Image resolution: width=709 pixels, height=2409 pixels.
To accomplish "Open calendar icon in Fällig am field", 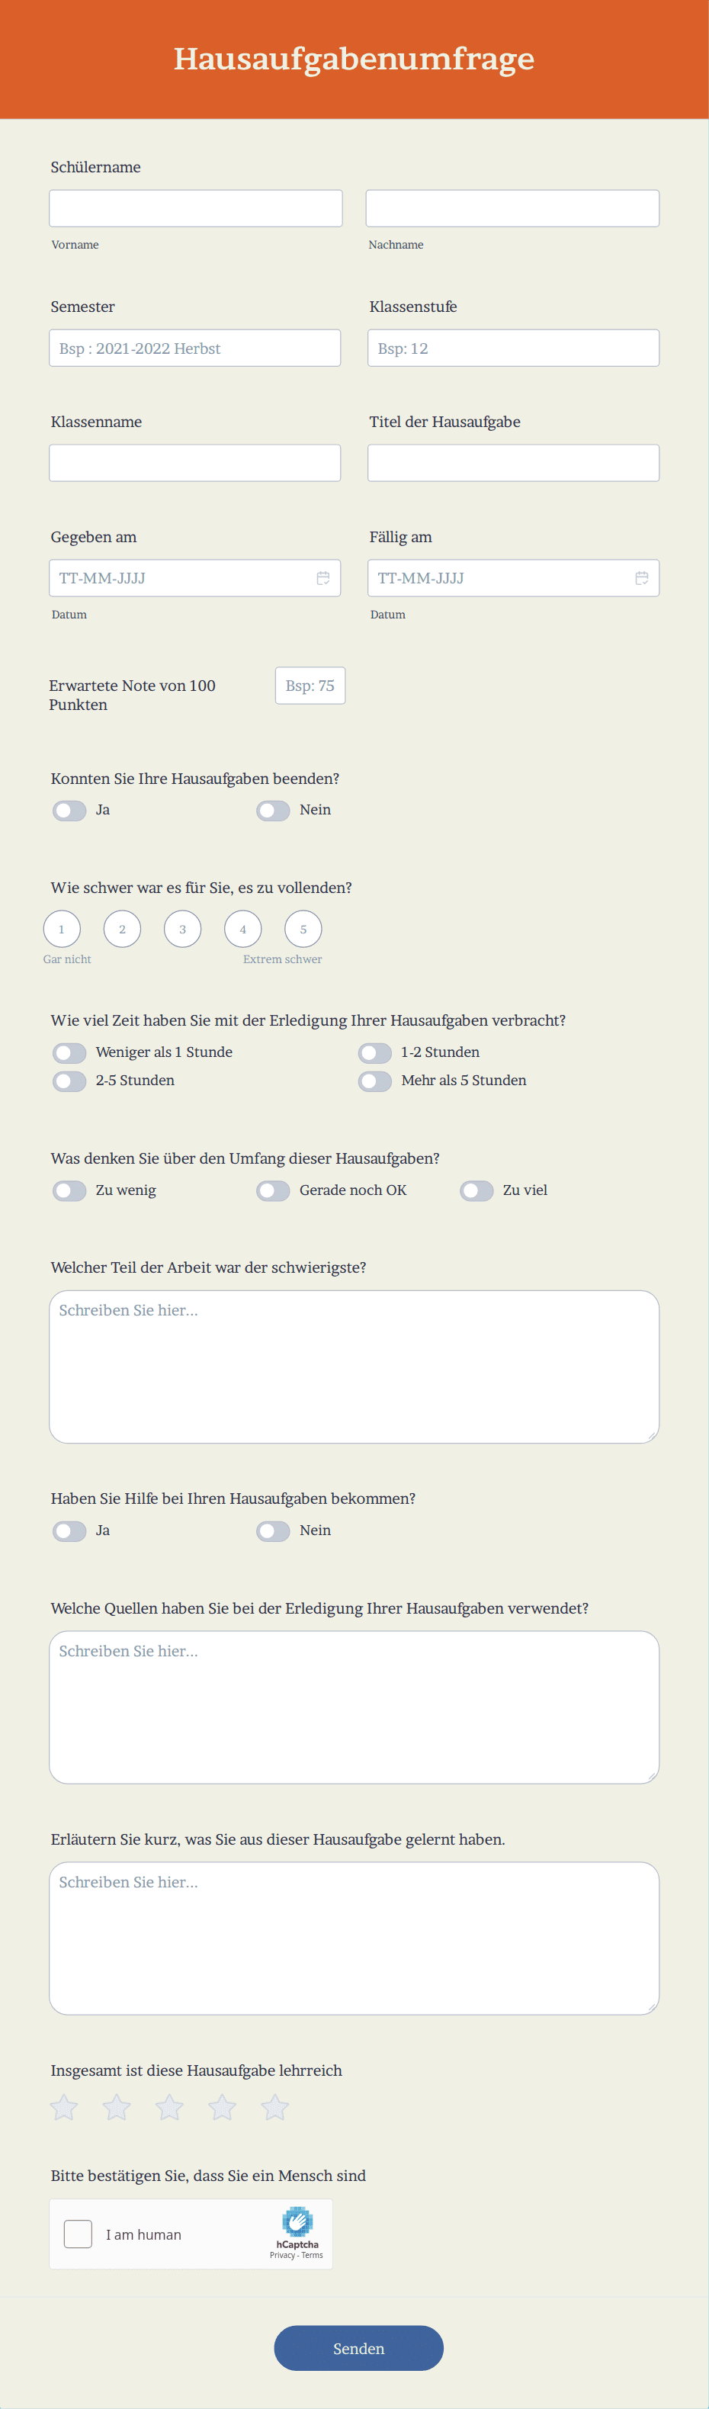I will (x=642, y=578).
